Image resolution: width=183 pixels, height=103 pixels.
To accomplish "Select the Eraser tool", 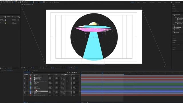I will pos(22,2).
